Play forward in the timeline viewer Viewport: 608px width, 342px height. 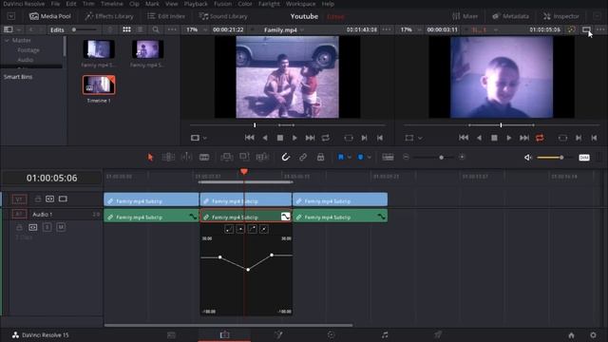click(x=509, y=138)
